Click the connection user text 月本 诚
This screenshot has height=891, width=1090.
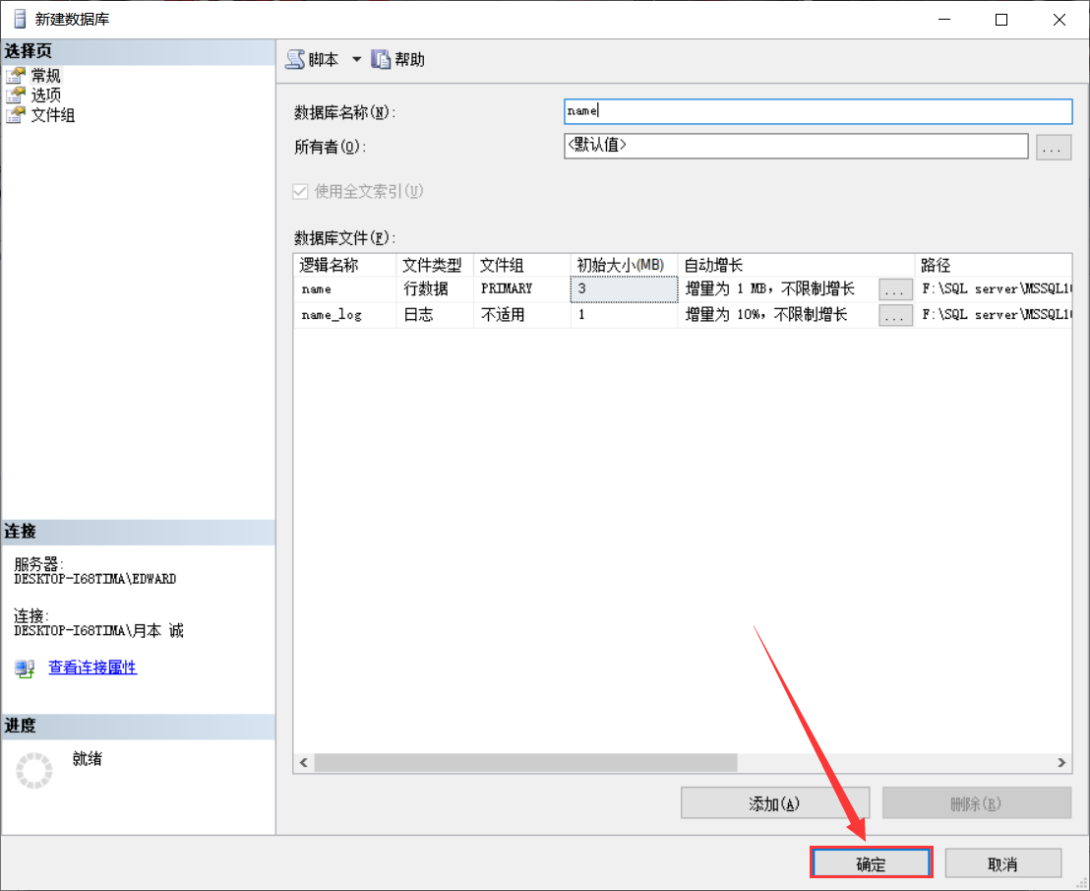click(158, 631)
